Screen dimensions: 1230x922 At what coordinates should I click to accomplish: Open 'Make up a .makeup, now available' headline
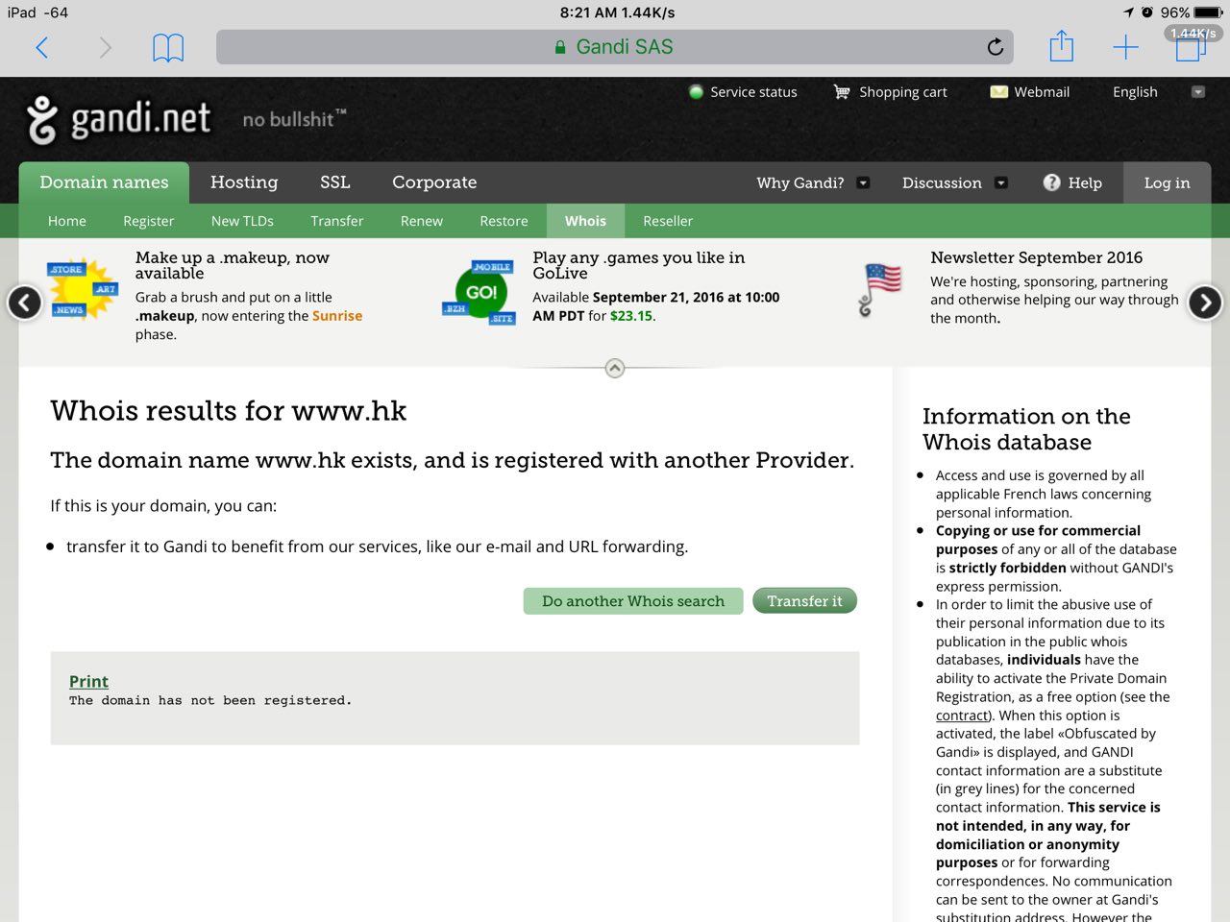click(233, 265)
